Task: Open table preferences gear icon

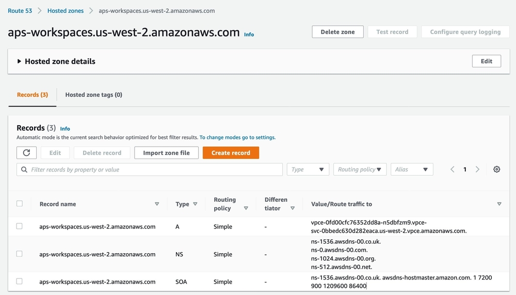Action: 496,169
